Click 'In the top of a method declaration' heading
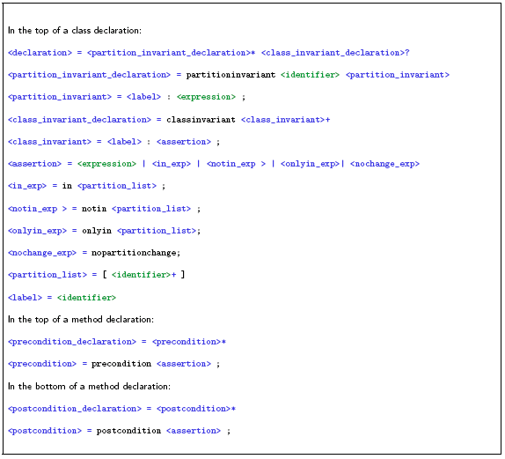 click(x=81, y=319)
